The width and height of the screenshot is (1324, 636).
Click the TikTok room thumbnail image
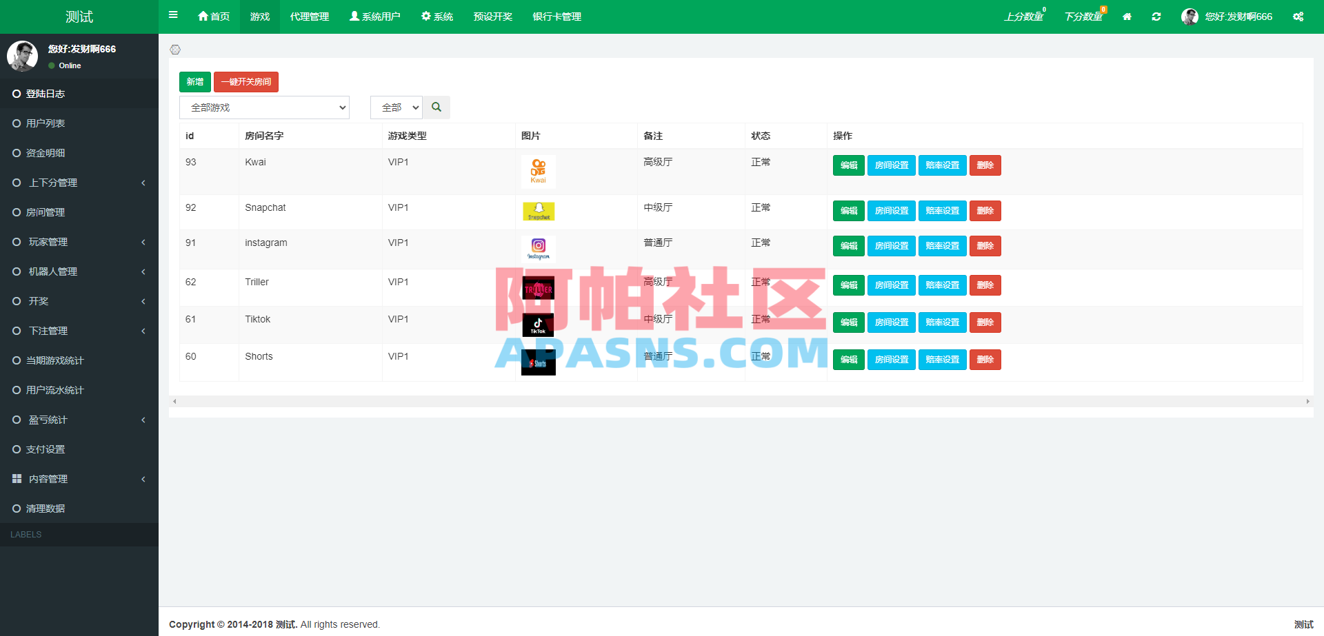pos(538,325)
